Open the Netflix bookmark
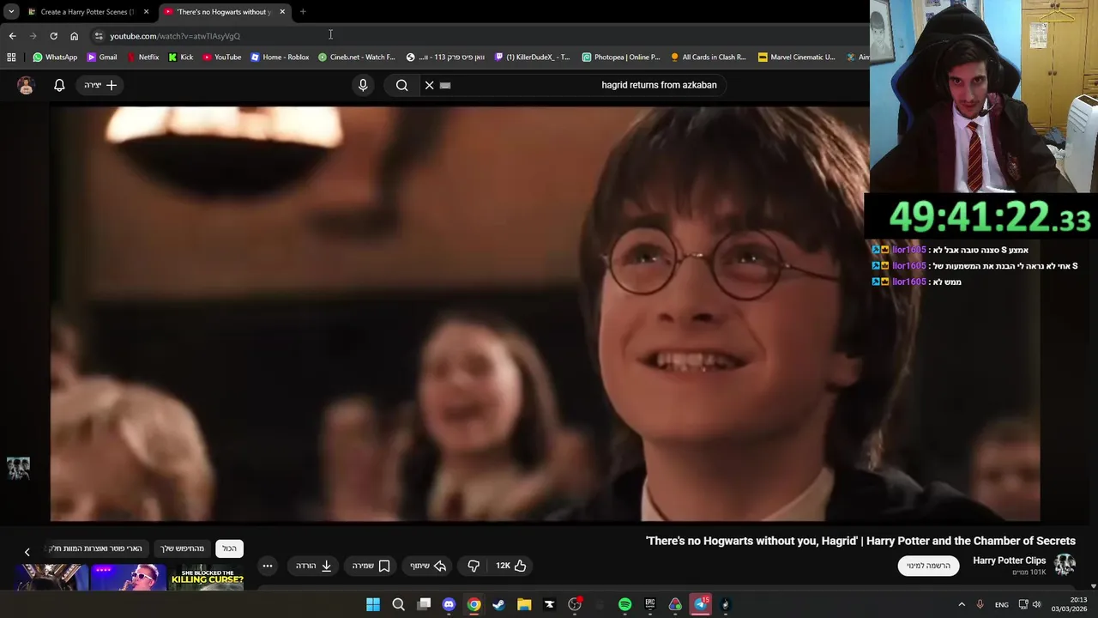This screenshot has width=1098, height=618. tap(142, 58)
